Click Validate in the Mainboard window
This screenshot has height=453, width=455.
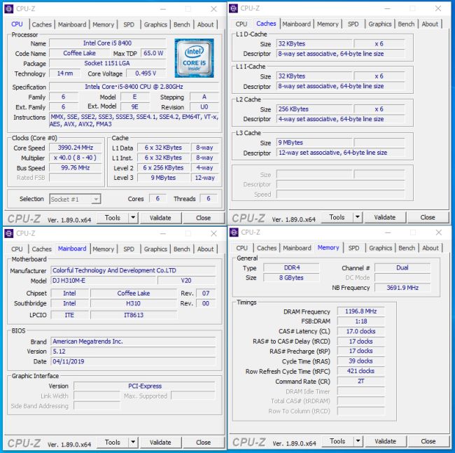coord(160,442)
